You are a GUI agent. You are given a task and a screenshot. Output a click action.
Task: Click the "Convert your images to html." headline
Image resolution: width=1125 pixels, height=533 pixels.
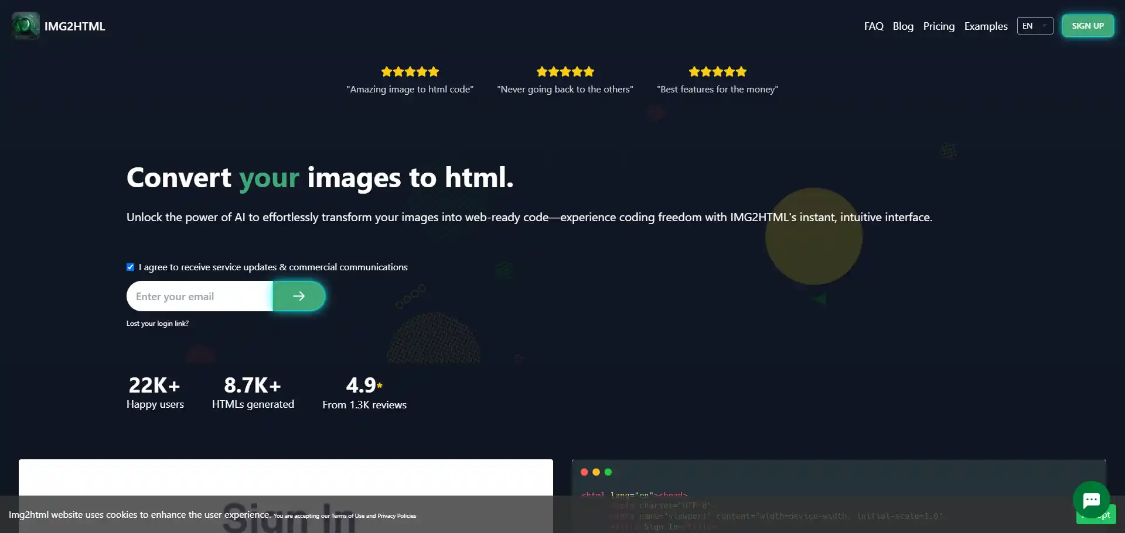pos(320,178)
